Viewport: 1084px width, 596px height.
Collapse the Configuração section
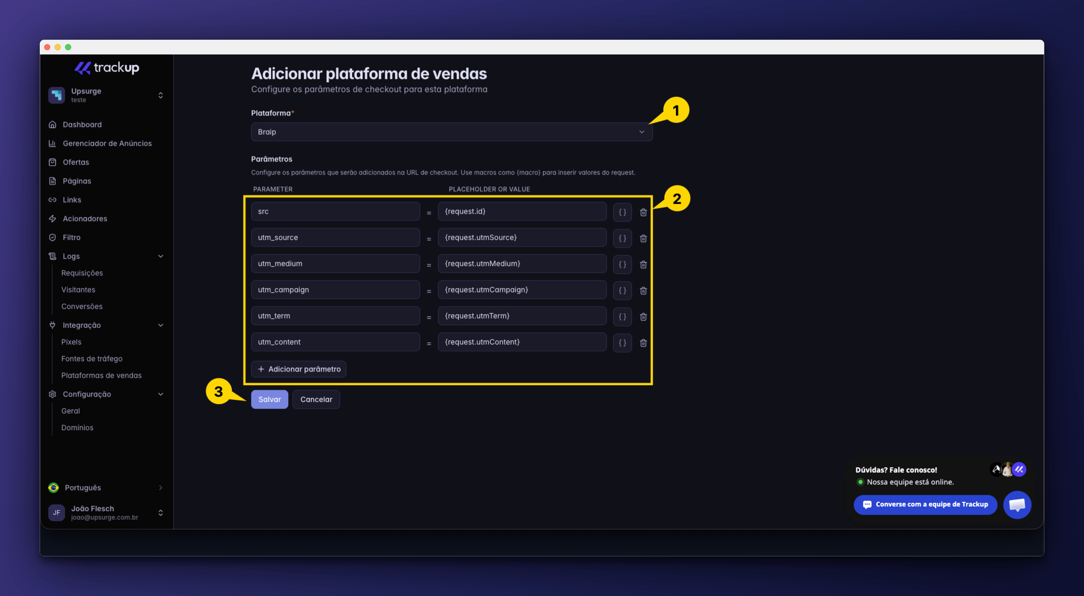[106, 394]
